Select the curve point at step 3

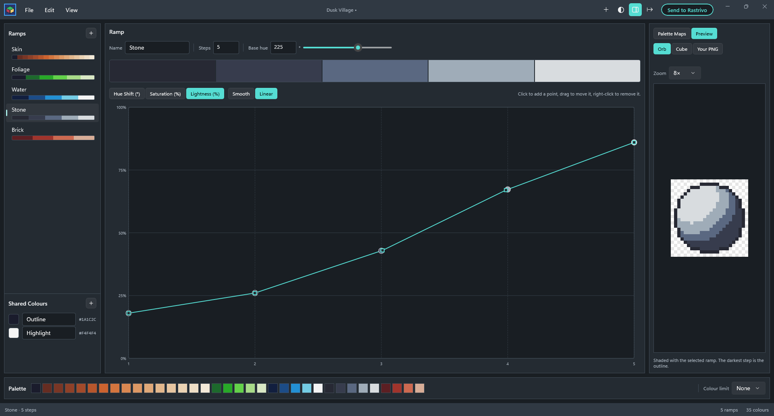381,251
